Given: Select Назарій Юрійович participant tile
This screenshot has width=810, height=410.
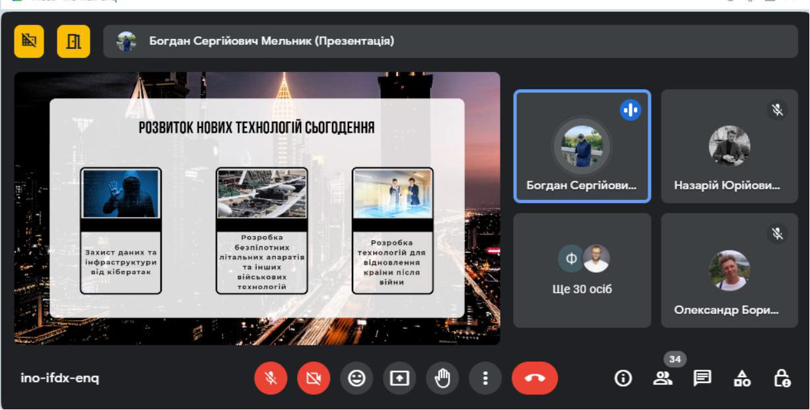Looking at the screenshot, I should pos(729,146).
